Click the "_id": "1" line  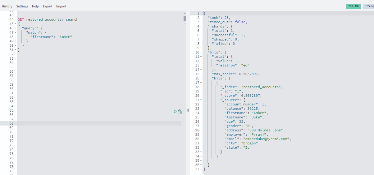click(x=232, y=91)
